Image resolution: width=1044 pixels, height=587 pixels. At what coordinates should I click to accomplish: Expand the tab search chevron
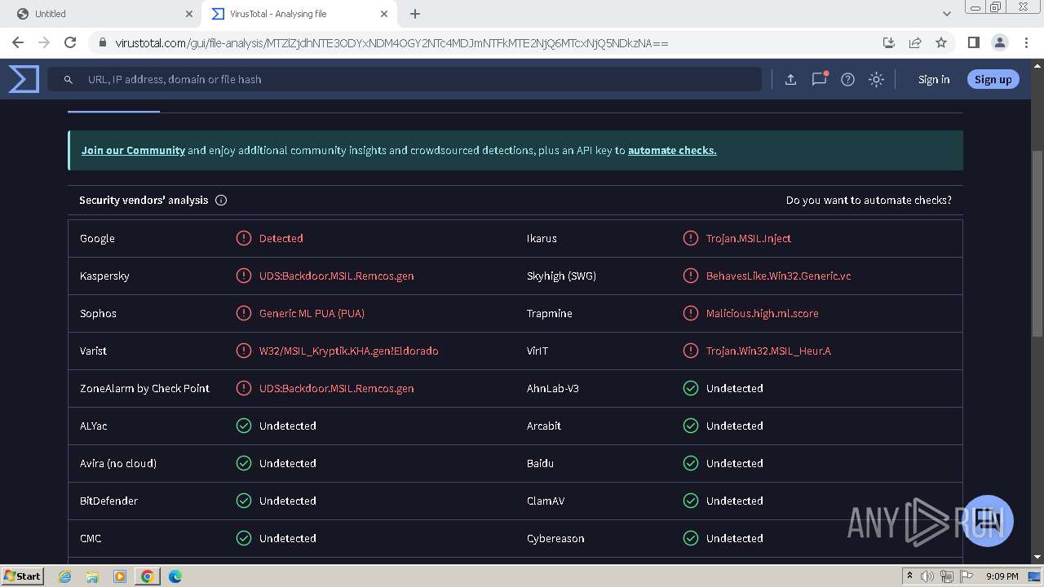click(946, 14)
